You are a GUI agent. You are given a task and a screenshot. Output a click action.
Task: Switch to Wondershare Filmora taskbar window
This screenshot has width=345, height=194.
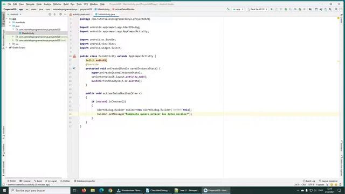point(129,190)
